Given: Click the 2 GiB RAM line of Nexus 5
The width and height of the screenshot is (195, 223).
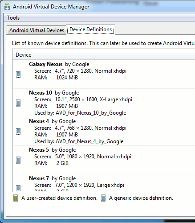Looking at the screenshot, I should (51, 163).
